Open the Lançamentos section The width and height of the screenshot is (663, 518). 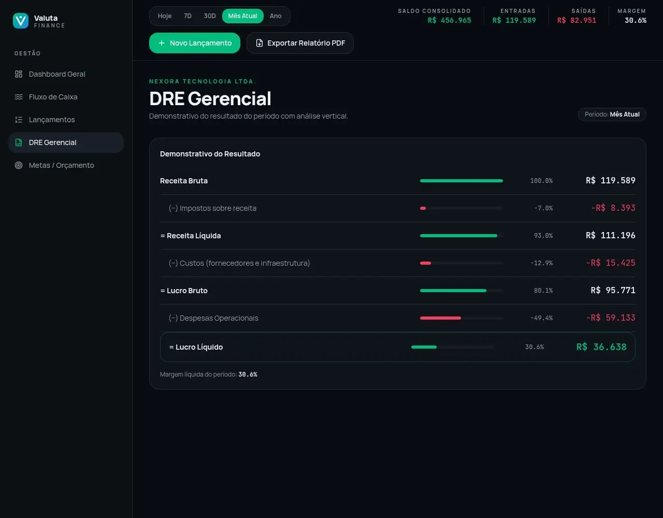click(66, 120)
